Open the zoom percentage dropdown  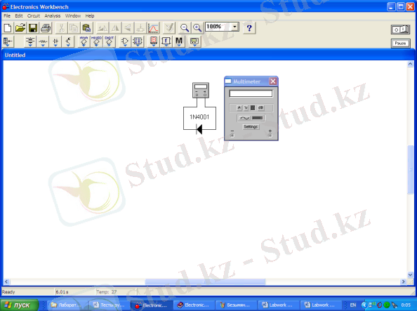pos(235,27)
